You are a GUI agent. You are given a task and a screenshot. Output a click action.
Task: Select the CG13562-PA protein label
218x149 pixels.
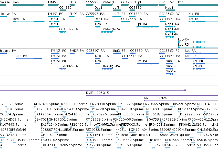[x=170, y=56]
